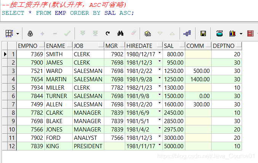
Task: Sort by ENAME column header
Action: click(x=59, y=46)
